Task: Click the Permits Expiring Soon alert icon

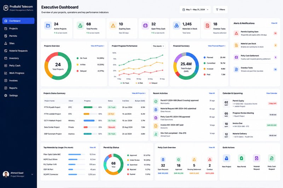Action: pos(236,33)
